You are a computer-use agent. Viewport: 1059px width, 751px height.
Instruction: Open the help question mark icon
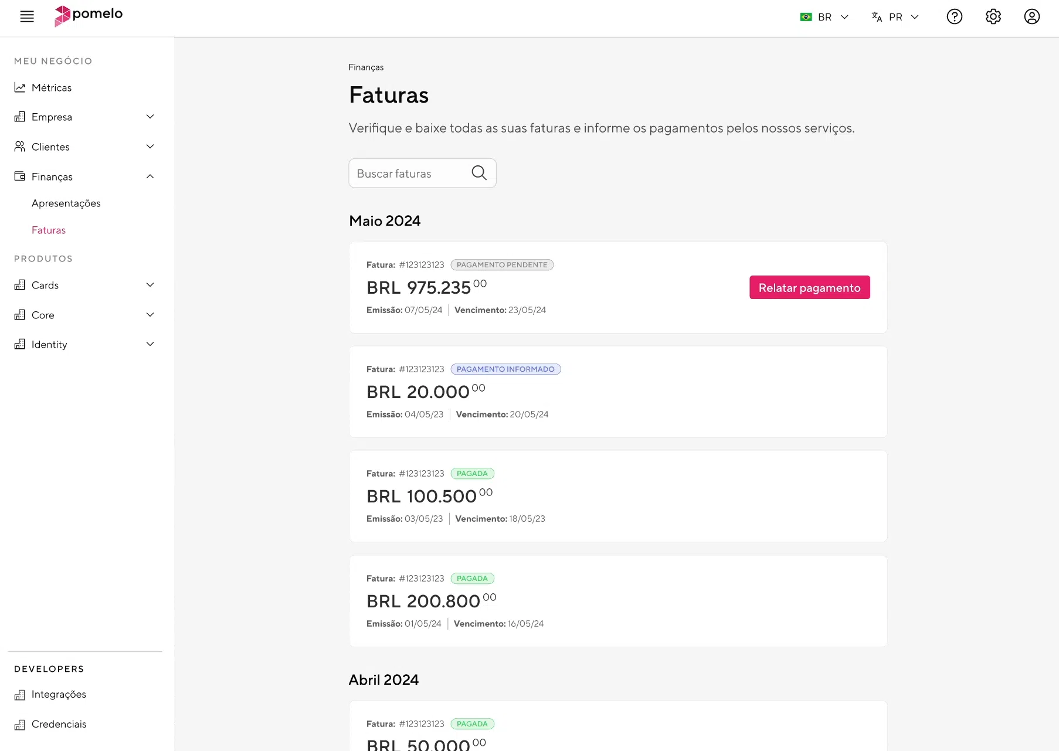954,16
